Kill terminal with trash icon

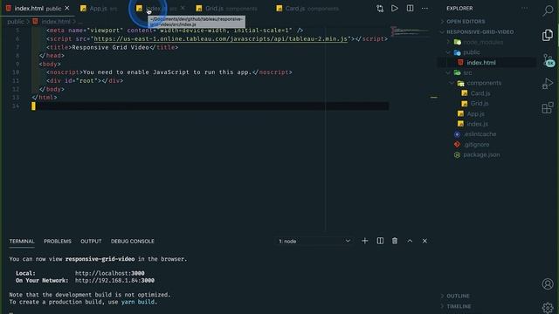coord(395,241)
